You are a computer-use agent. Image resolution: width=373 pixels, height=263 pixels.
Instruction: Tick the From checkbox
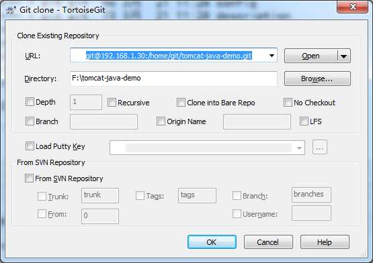coord(42,214)
